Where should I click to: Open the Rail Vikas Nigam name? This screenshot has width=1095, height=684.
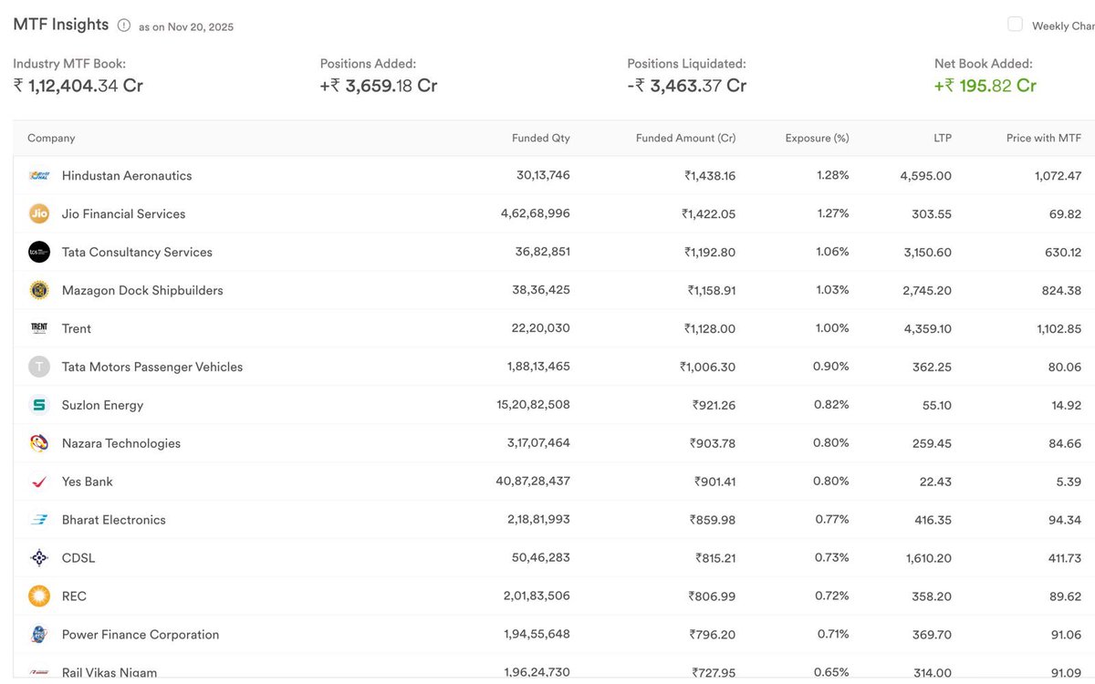point(109,673)
